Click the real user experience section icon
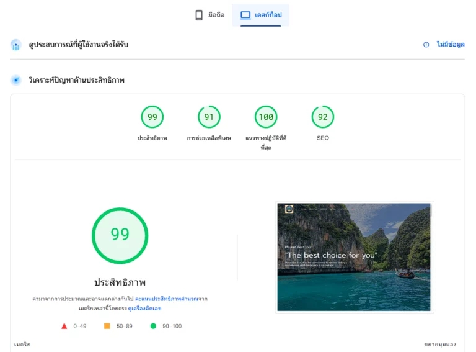Viewport: 476px width, 352px height. click(15, 45)
